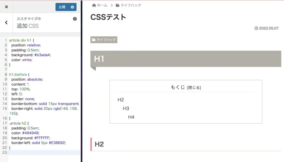The image size is (284, 162).
Task: Place cursor on empty line 23 in editor
Action: 44,152
